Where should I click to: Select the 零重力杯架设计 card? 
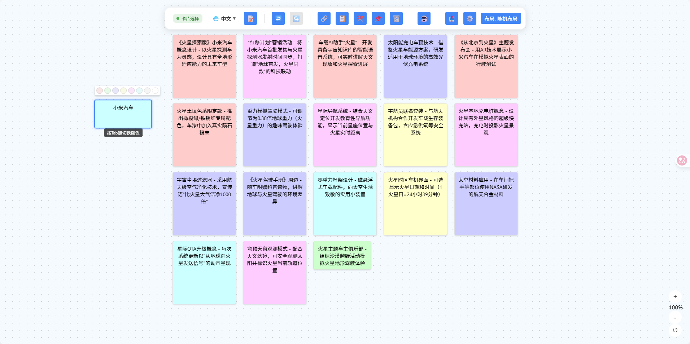coord(345,204)
